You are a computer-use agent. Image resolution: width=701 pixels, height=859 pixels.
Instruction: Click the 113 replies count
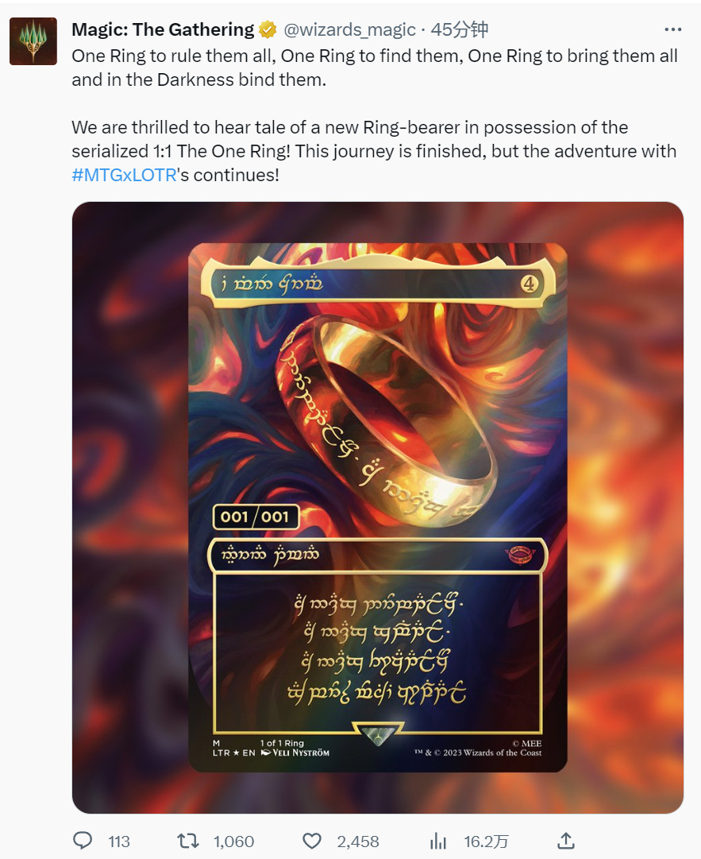[x=119, y=842]
